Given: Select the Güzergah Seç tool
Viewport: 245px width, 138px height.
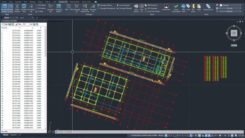Looking at the screenshot, I should click(51, 8).
